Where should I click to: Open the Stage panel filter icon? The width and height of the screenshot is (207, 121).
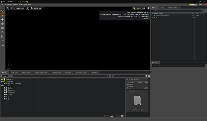pos(203,11)
